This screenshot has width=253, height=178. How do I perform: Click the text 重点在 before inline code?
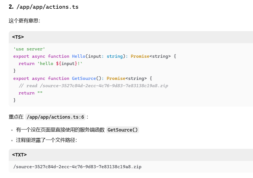[16, 117]
